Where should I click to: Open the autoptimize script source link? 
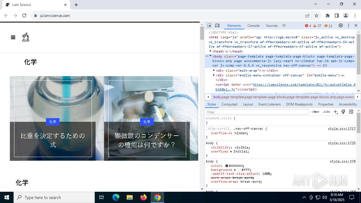tap(304, 85)
